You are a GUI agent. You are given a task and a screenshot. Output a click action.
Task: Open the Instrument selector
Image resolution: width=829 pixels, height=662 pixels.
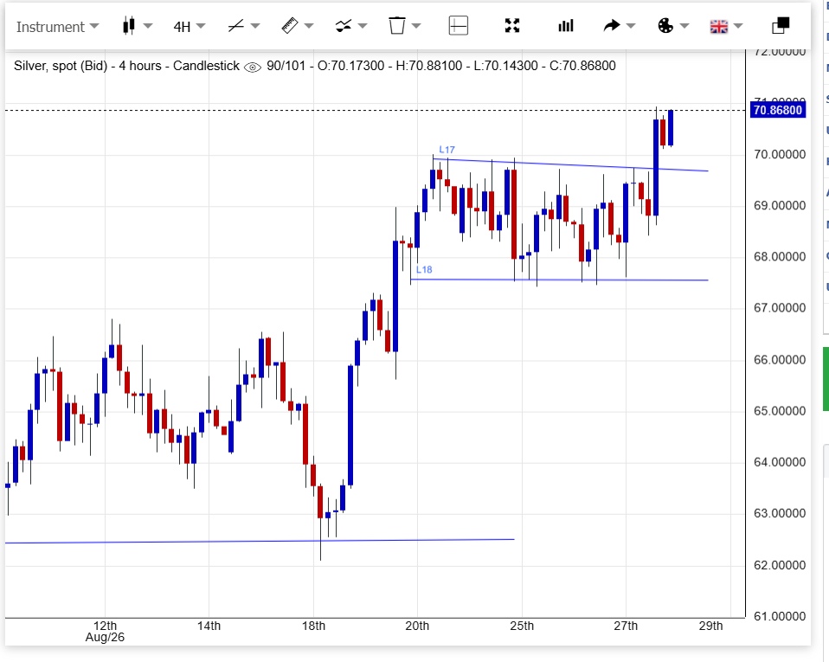click(x=57, y=27)
